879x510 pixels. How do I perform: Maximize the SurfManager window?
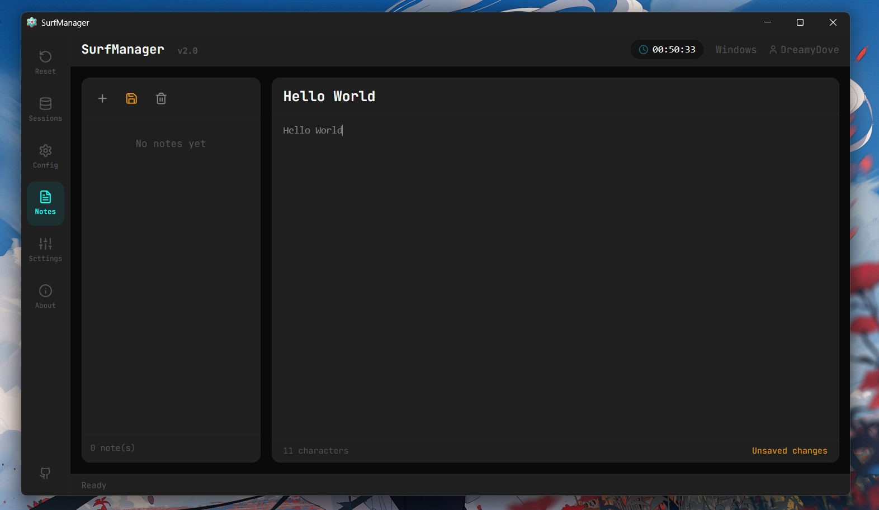800,22
